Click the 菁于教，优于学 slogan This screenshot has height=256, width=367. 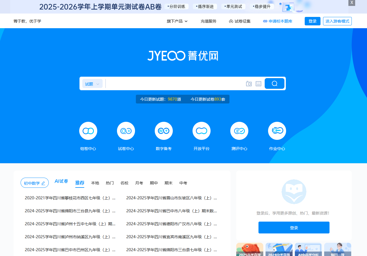[x=27, y=21]
